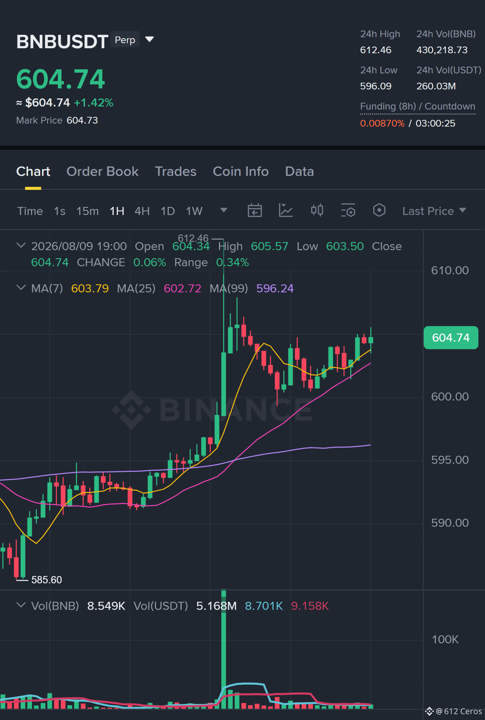Collapse the MA(7) indicator row chevron
485x720 pixels.
click(x=21, y=288)
